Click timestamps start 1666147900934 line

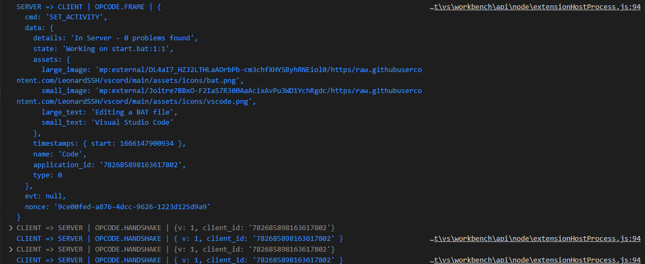[x=110, y=144]
